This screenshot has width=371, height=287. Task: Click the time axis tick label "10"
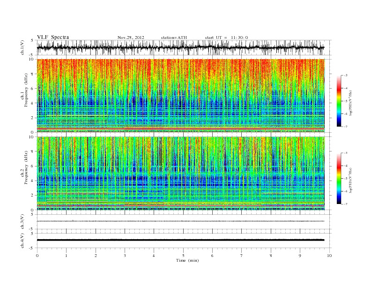[x=329, y=256]
